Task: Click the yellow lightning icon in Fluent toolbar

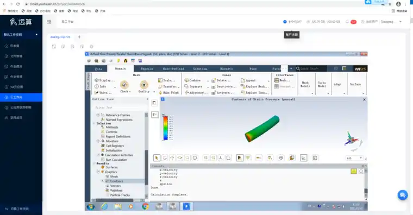Action: [118, 61]
